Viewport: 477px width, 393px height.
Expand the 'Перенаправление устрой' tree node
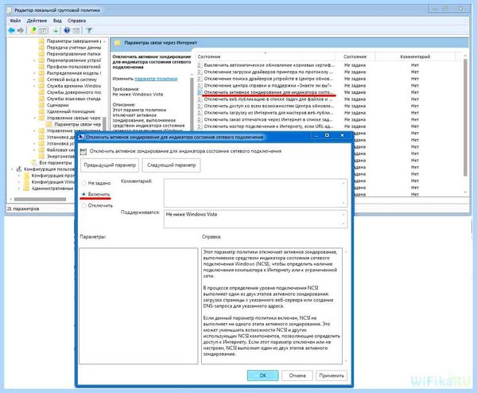tap(34, 60)
